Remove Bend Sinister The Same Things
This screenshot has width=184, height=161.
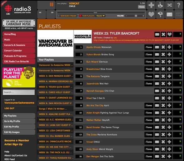click(163, 127)
